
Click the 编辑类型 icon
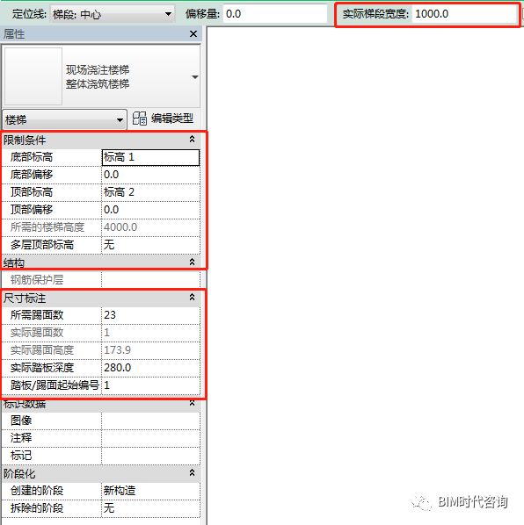tap(140, 119)
